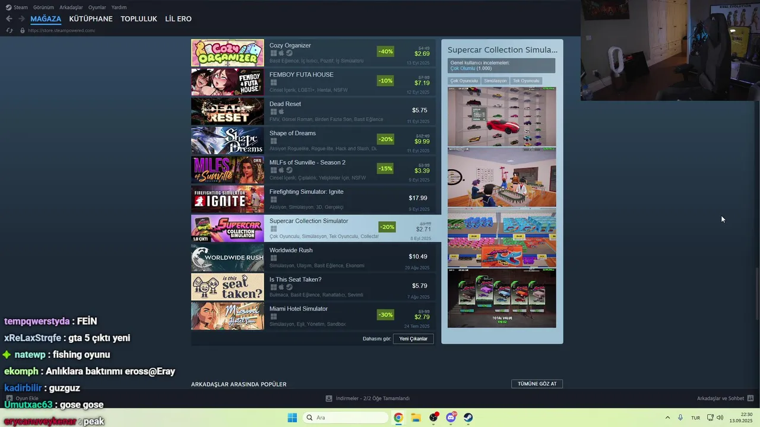
Task: Open the Miami Hotel Simulator capsule image
Action: 227,316
